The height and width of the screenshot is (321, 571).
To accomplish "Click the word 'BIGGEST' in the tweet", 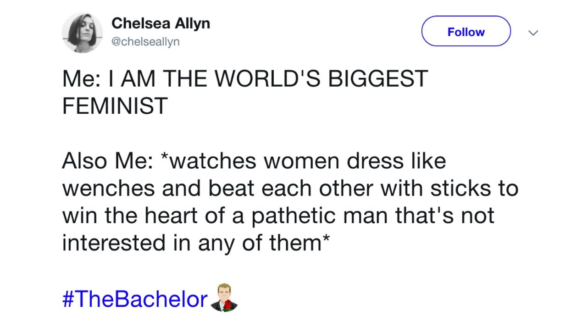I will point(382,78).
